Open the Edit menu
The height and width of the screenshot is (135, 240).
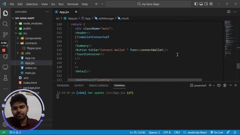tap(20, 4)
